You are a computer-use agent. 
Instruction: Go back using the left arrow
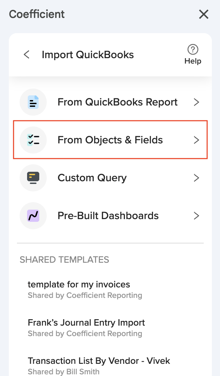pyautogui.click(x=26, y=54)
